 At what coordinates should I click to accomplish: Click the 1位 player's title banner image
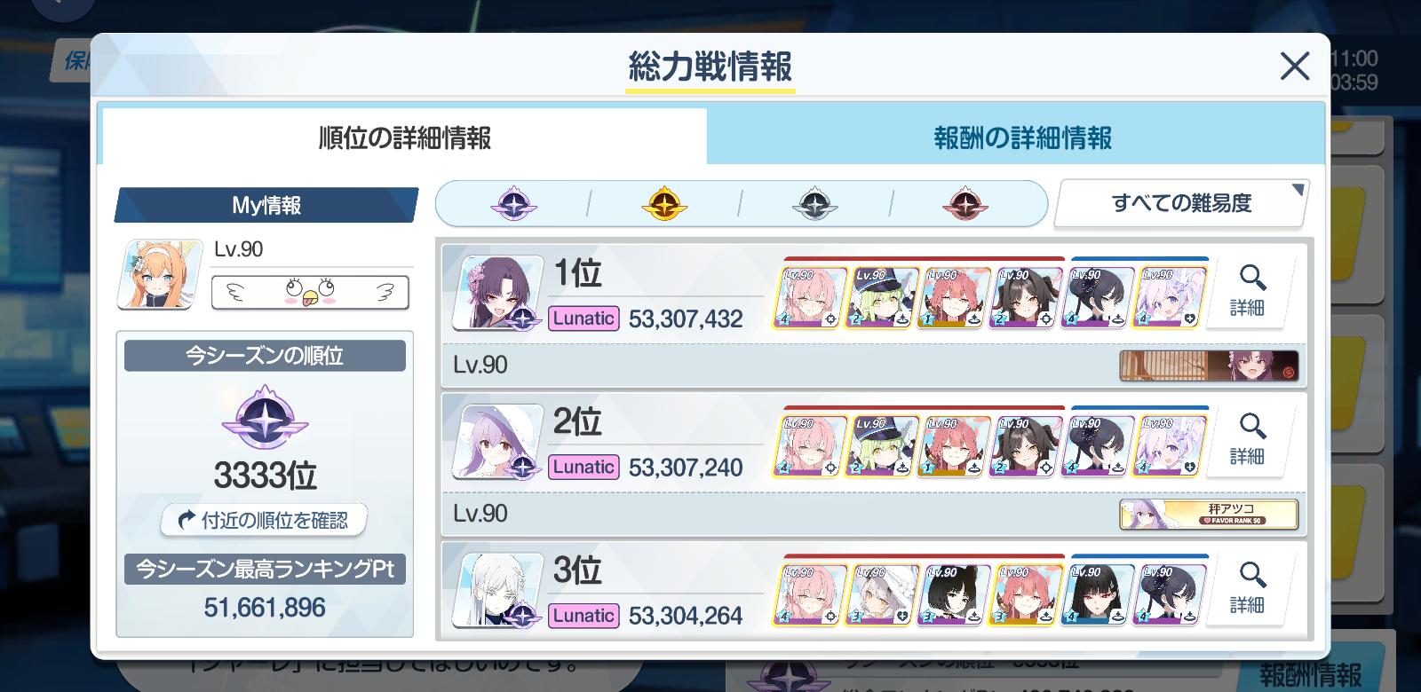[x=1209, y=366]
